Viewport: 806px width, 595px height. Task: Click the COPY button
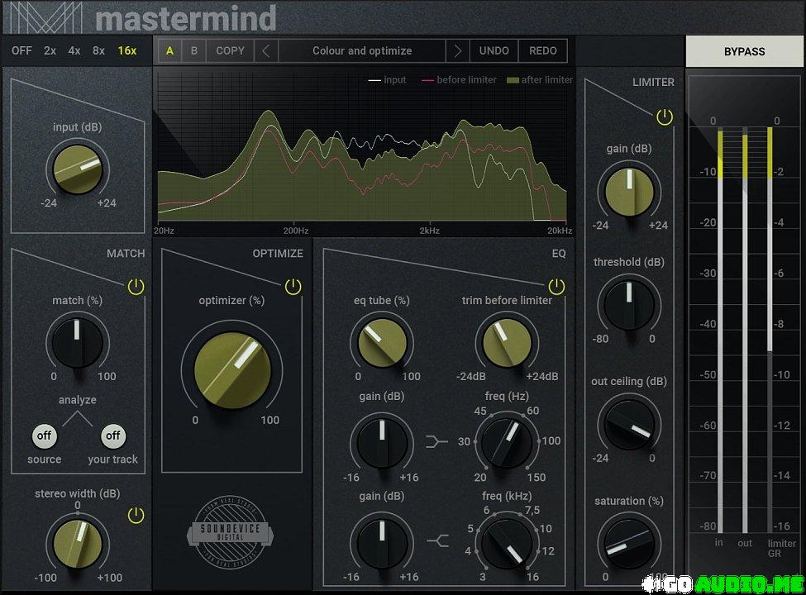(x=230, y=51)
